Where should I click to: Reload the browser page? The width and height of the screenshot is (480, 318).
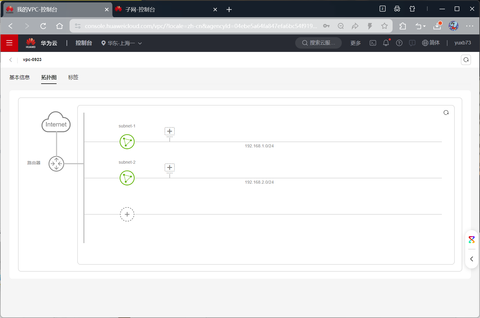coord(43,26)
